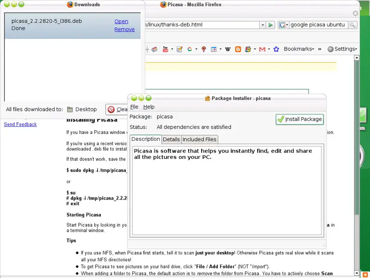Click the Go arrow next to the address bar

click(271, 25)
